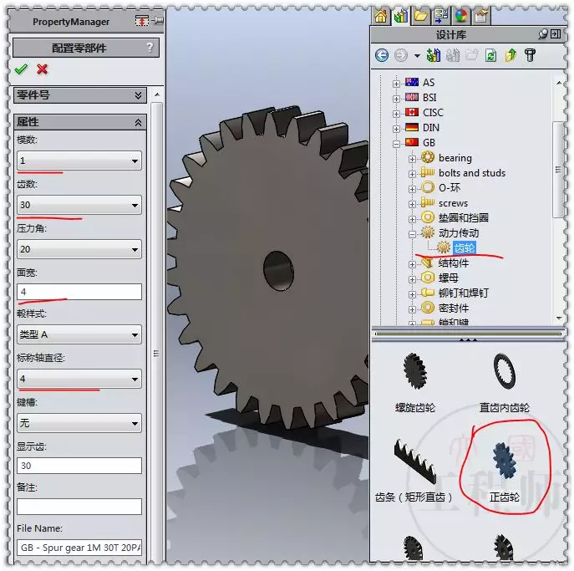The image size is (574, 571).
Task: Cancel with the red X icon
Action: point(42,69)
